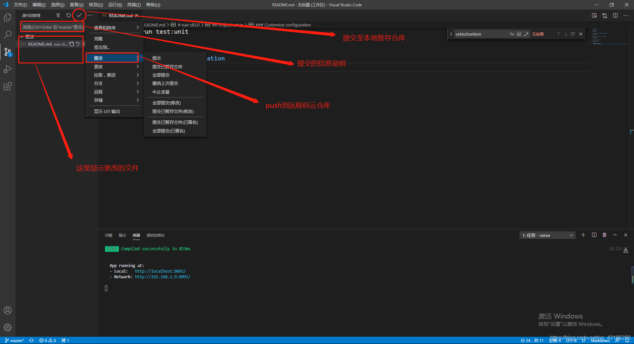Image resolution: width=634 pixels, height=344 pixels.
Task: Open notifications bell in status bar
Action: pos(627,340)
